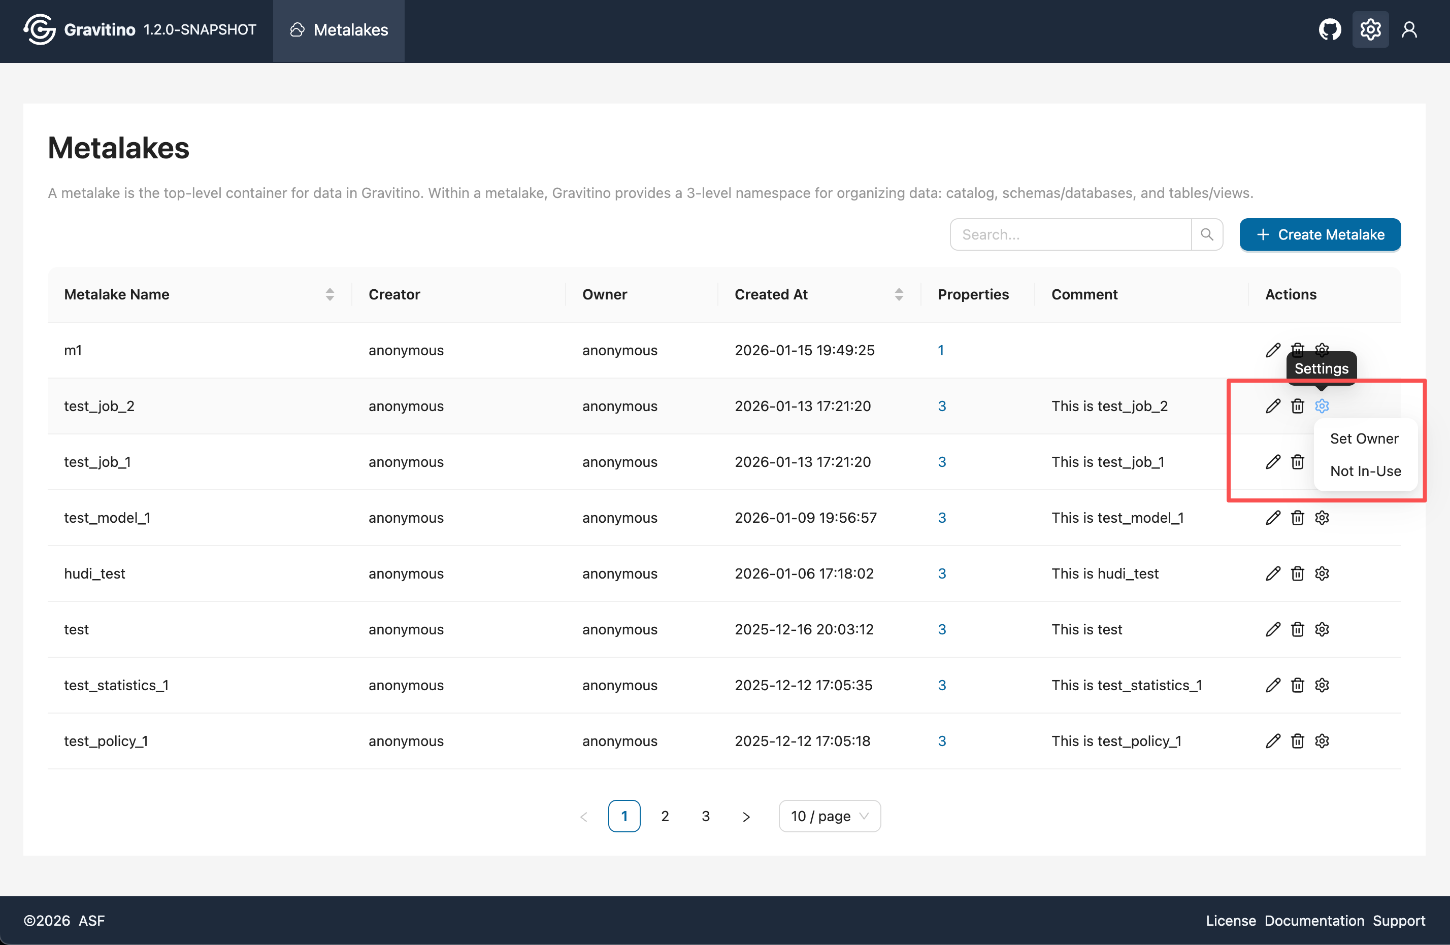Sort by Created At column
This screenshot has height=945, width=1450.
coord(899,295)
